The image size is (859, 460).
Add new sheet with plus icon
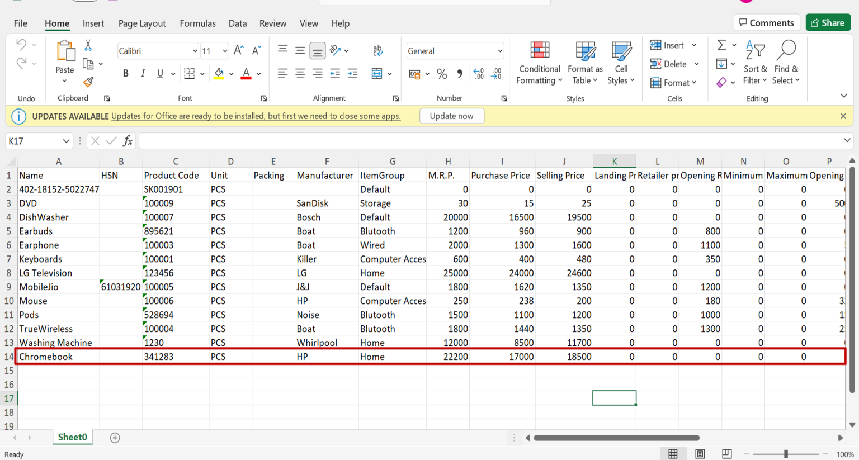coord(115,438)
